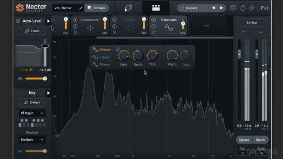Select Flanger mode
Image resolution: width=283 pixels, height=159 pixels.
(101, 57)
